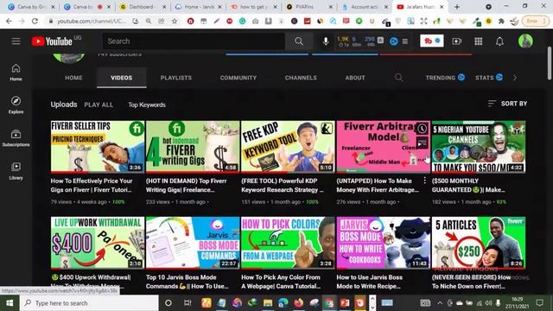Open the STATS tab
This screenshot has width=553, height=311.
tap(488, 78)
